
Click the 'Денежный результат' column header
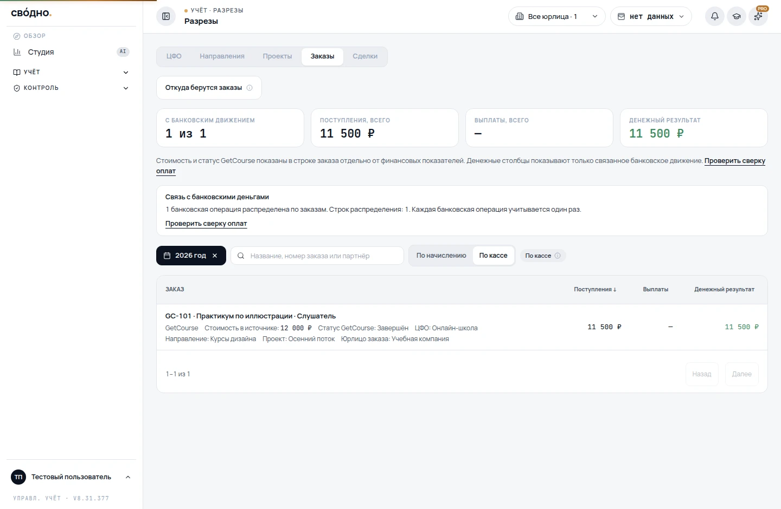pyautogui.click(x=725, y=290)
